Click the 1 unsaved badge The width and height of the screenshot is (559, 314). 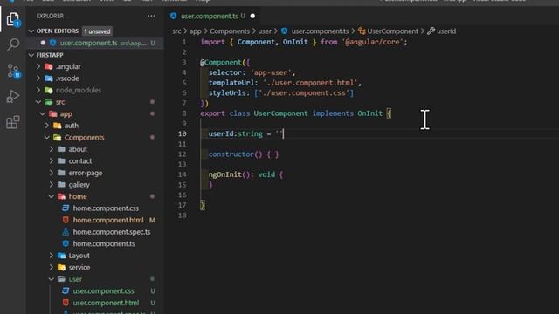pyautogui.click(x=97, y=31)
